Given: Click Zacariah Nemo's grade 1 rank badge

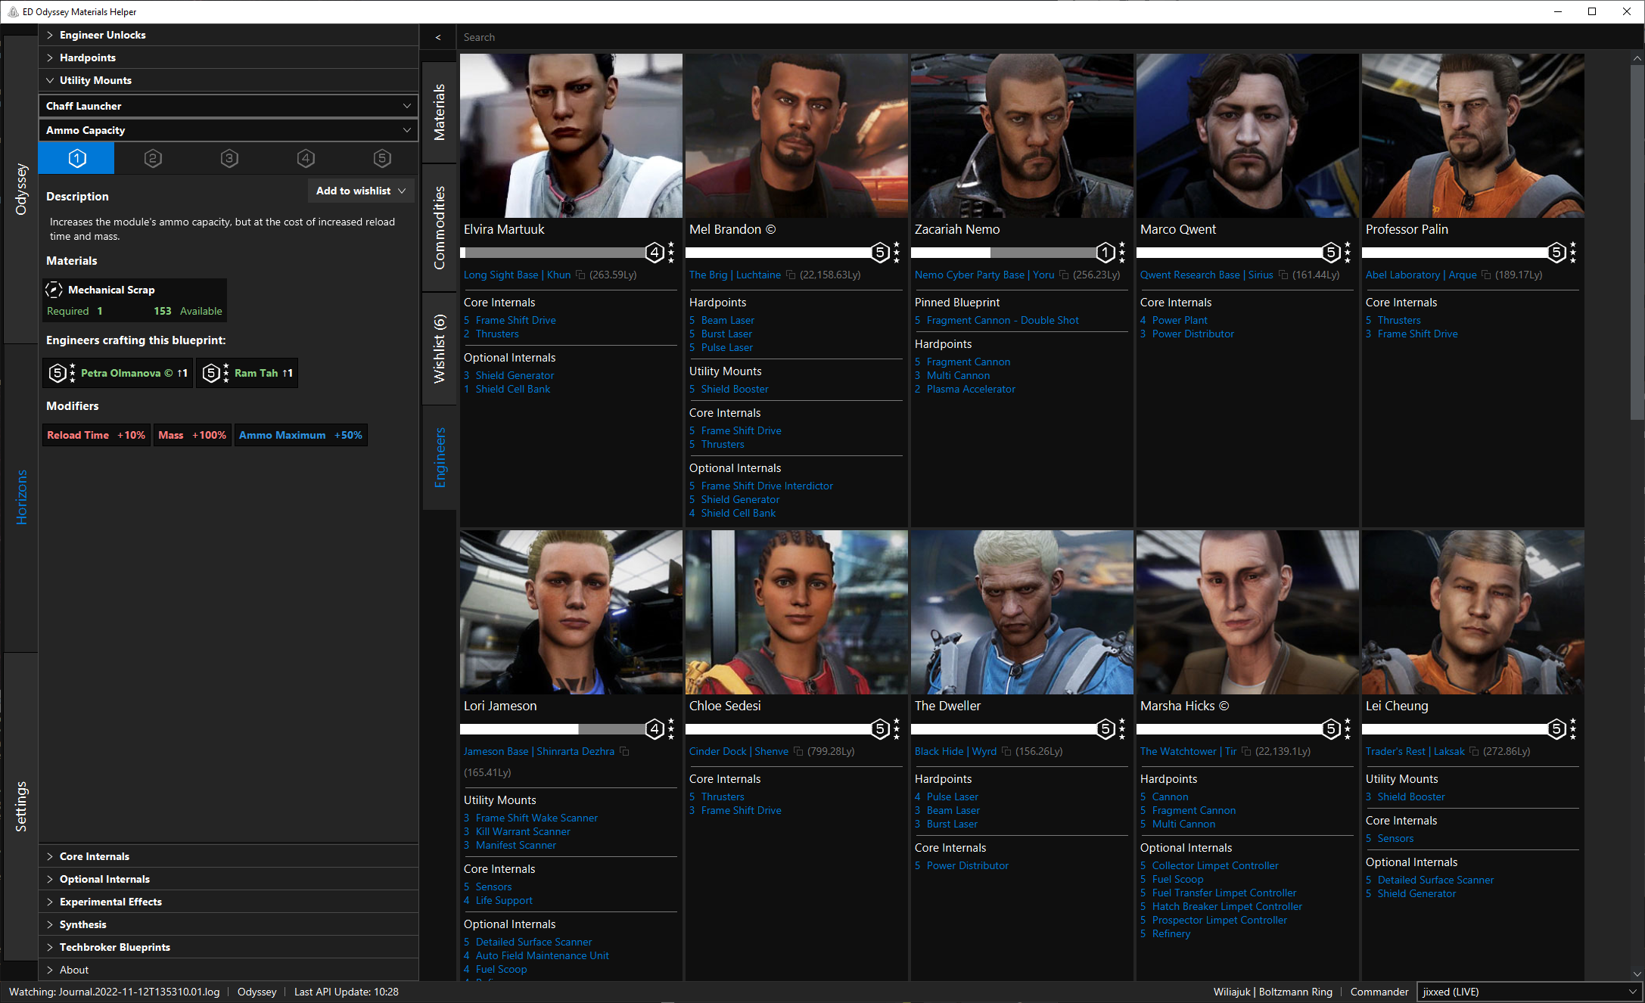Looking at the screenshot, I should [x=1106, y=252].
